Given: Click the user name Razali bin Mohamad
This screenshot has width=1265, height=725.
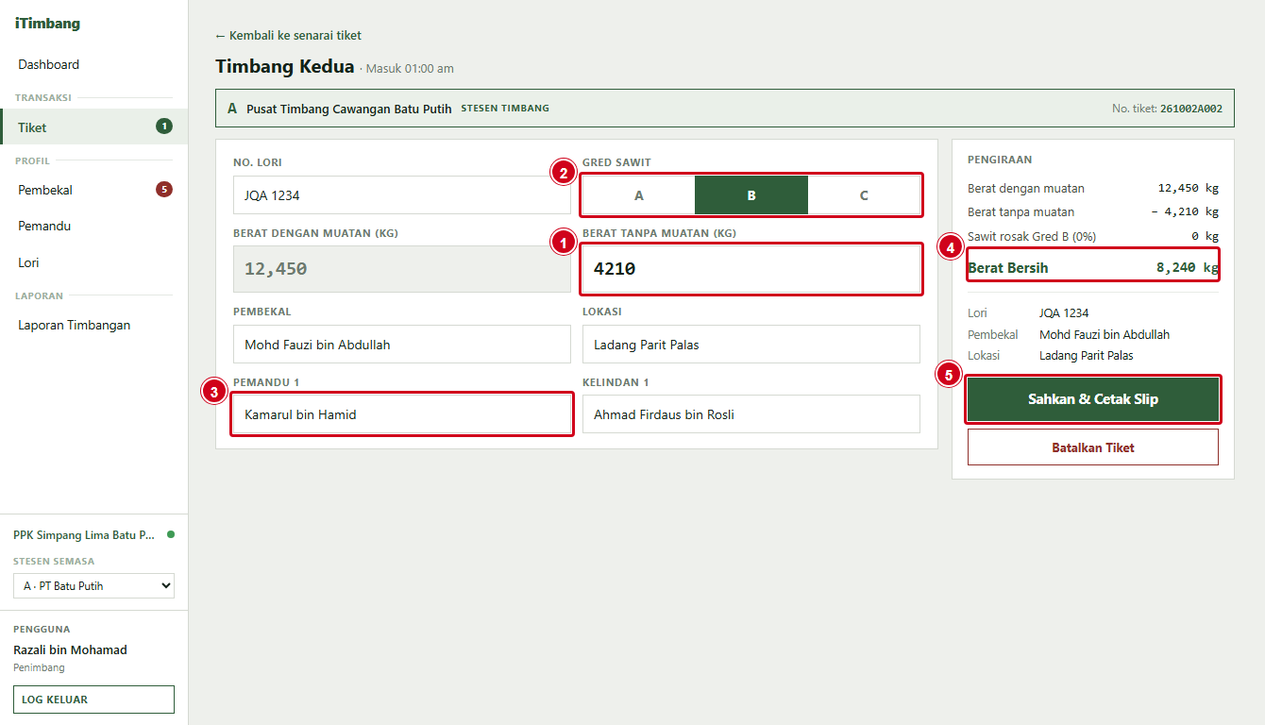Looking at the screenshot, I should pos(70,650).
